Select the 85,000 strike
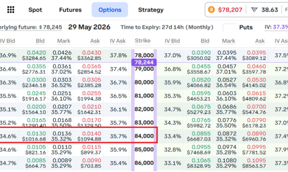The height and width of the screenshot is (172, 288). click(144, 150)
